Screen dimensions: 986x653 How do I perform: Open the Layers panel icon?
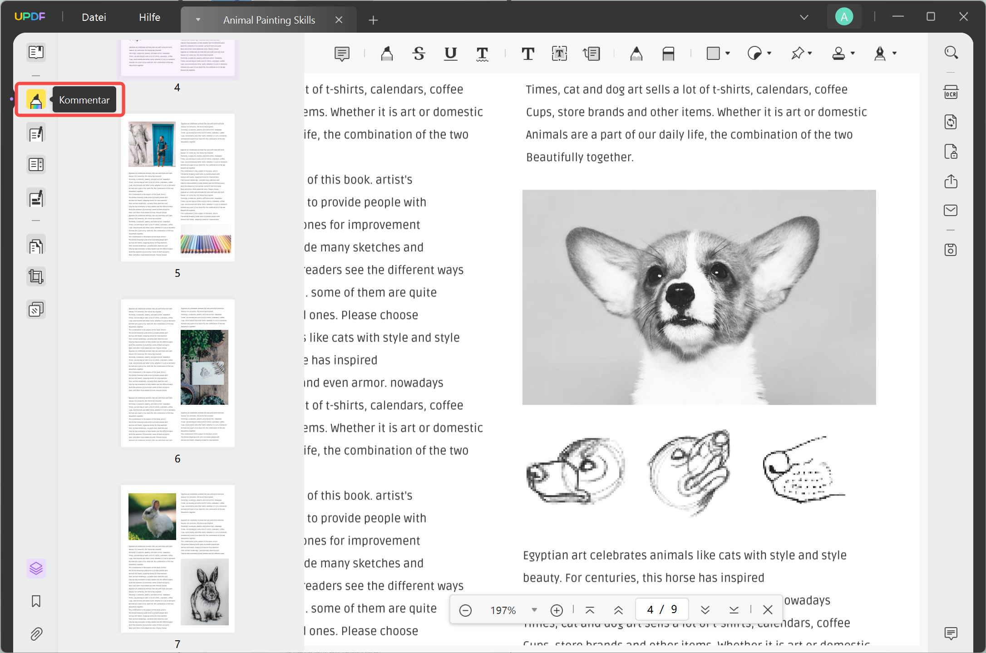click(x=36, y=568)
